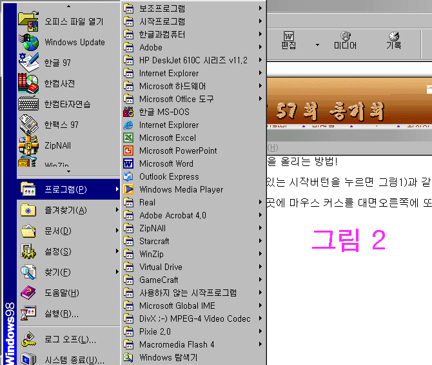
Task: Click the 즐겨찾기(A) star folder icon
Action: [28, 211]
